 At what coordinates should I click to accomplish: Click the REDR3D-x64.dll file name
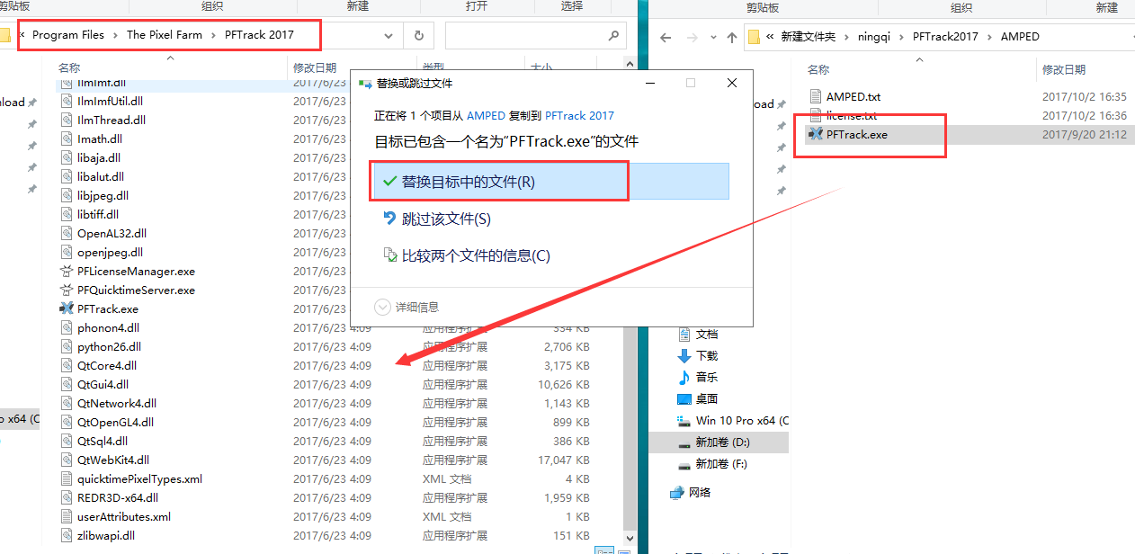click(x=118, y=498)
